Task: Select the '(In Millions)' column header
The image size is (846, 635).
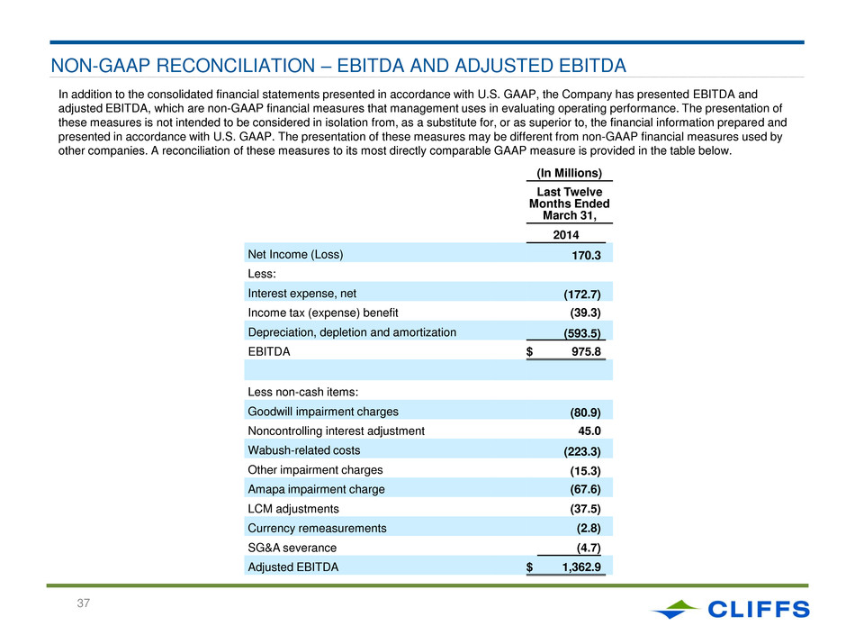Action: click(569, 173)
